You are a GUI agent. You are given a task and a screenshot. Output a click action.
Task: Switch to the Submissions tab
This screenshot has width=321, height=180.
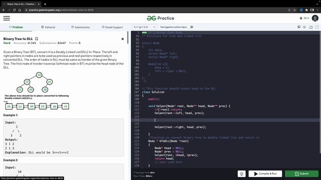coord(80,27)
